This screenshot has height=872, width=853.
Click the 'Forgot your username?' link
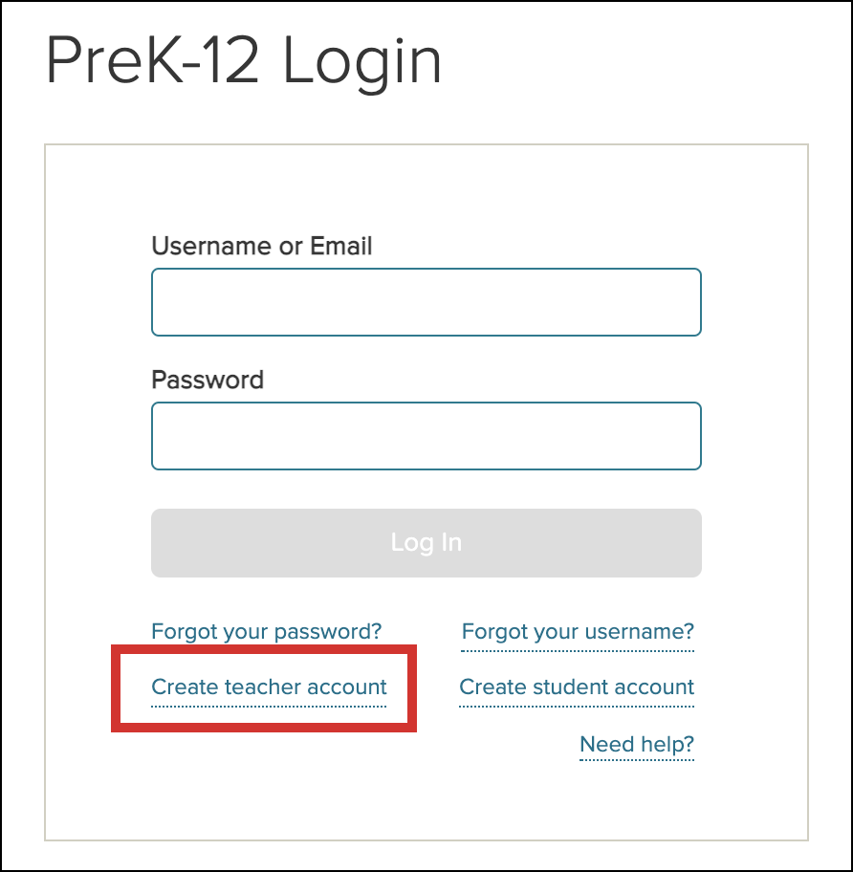click(578, 631)
